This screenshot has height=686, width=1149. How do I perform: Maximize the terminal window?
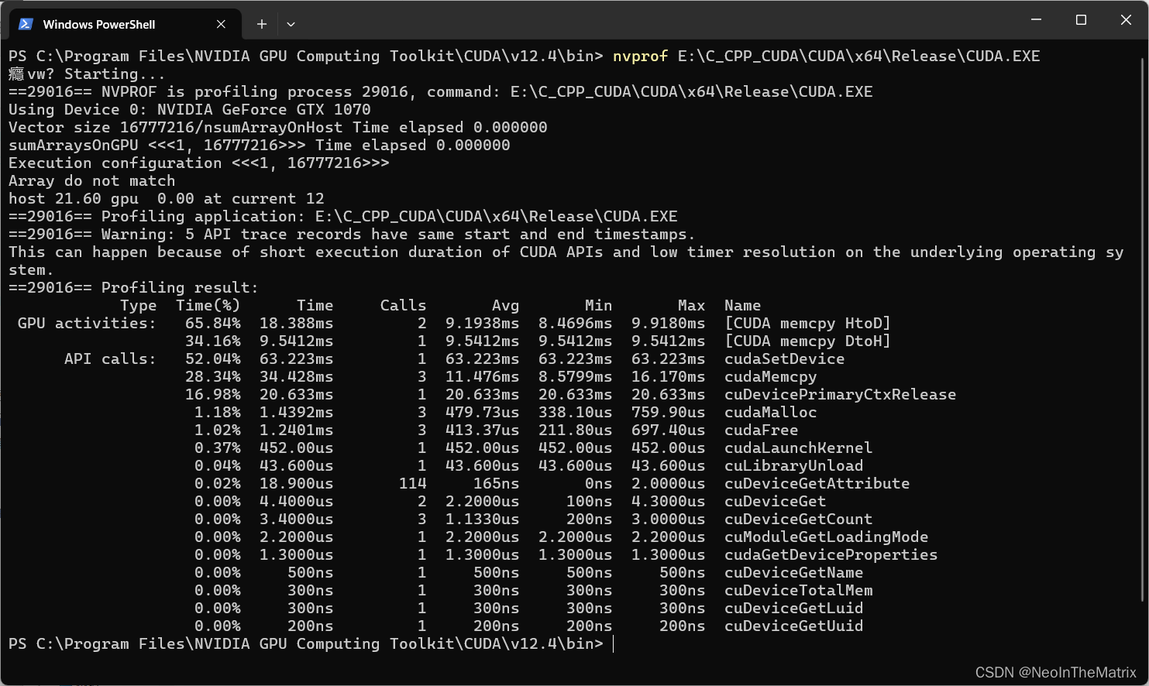[1081, 19]
